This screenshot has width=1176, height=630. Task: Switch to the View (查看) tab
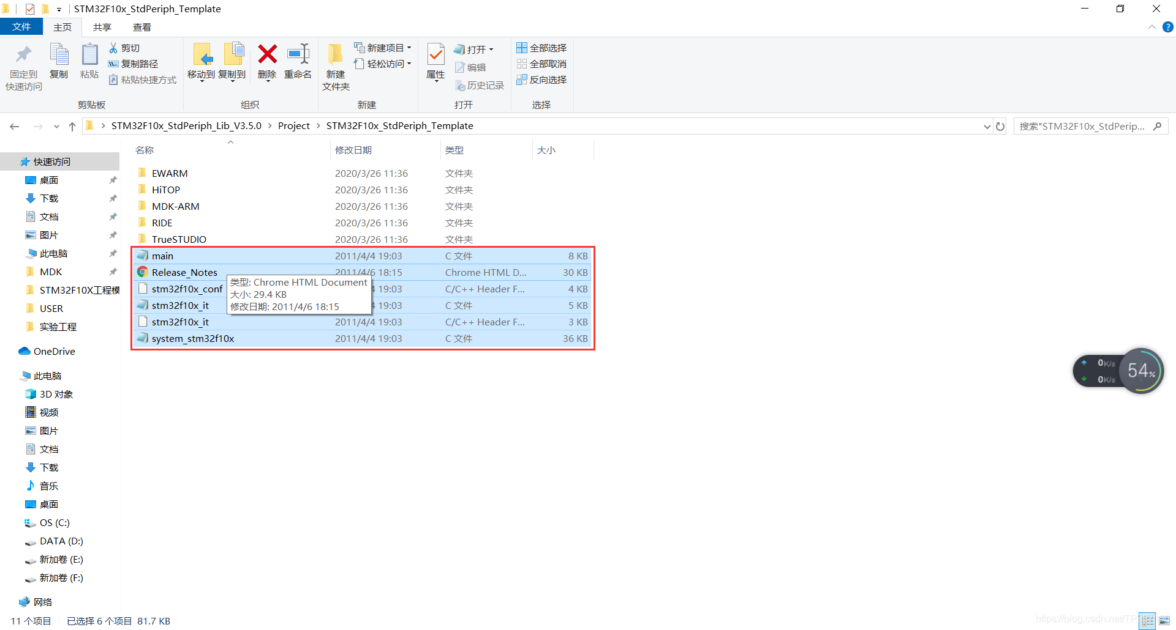(142, 27)
